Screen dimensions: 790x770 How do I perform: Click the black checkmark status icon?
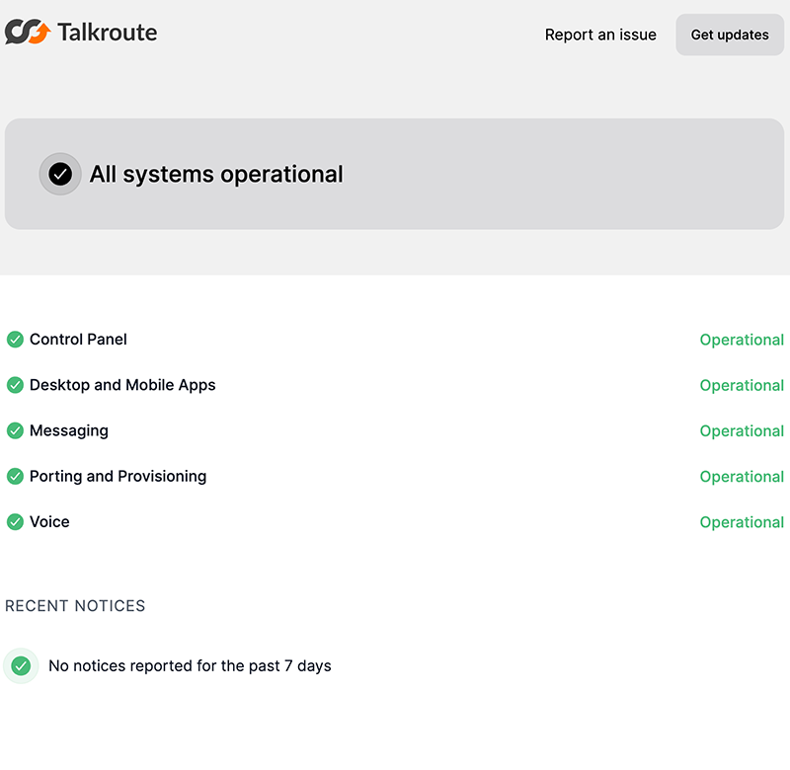pyautogui.click(x=60, y=174)
